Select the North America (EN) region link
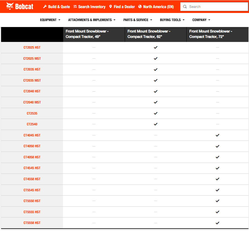 pyautogui.click(x=158, y=7)
